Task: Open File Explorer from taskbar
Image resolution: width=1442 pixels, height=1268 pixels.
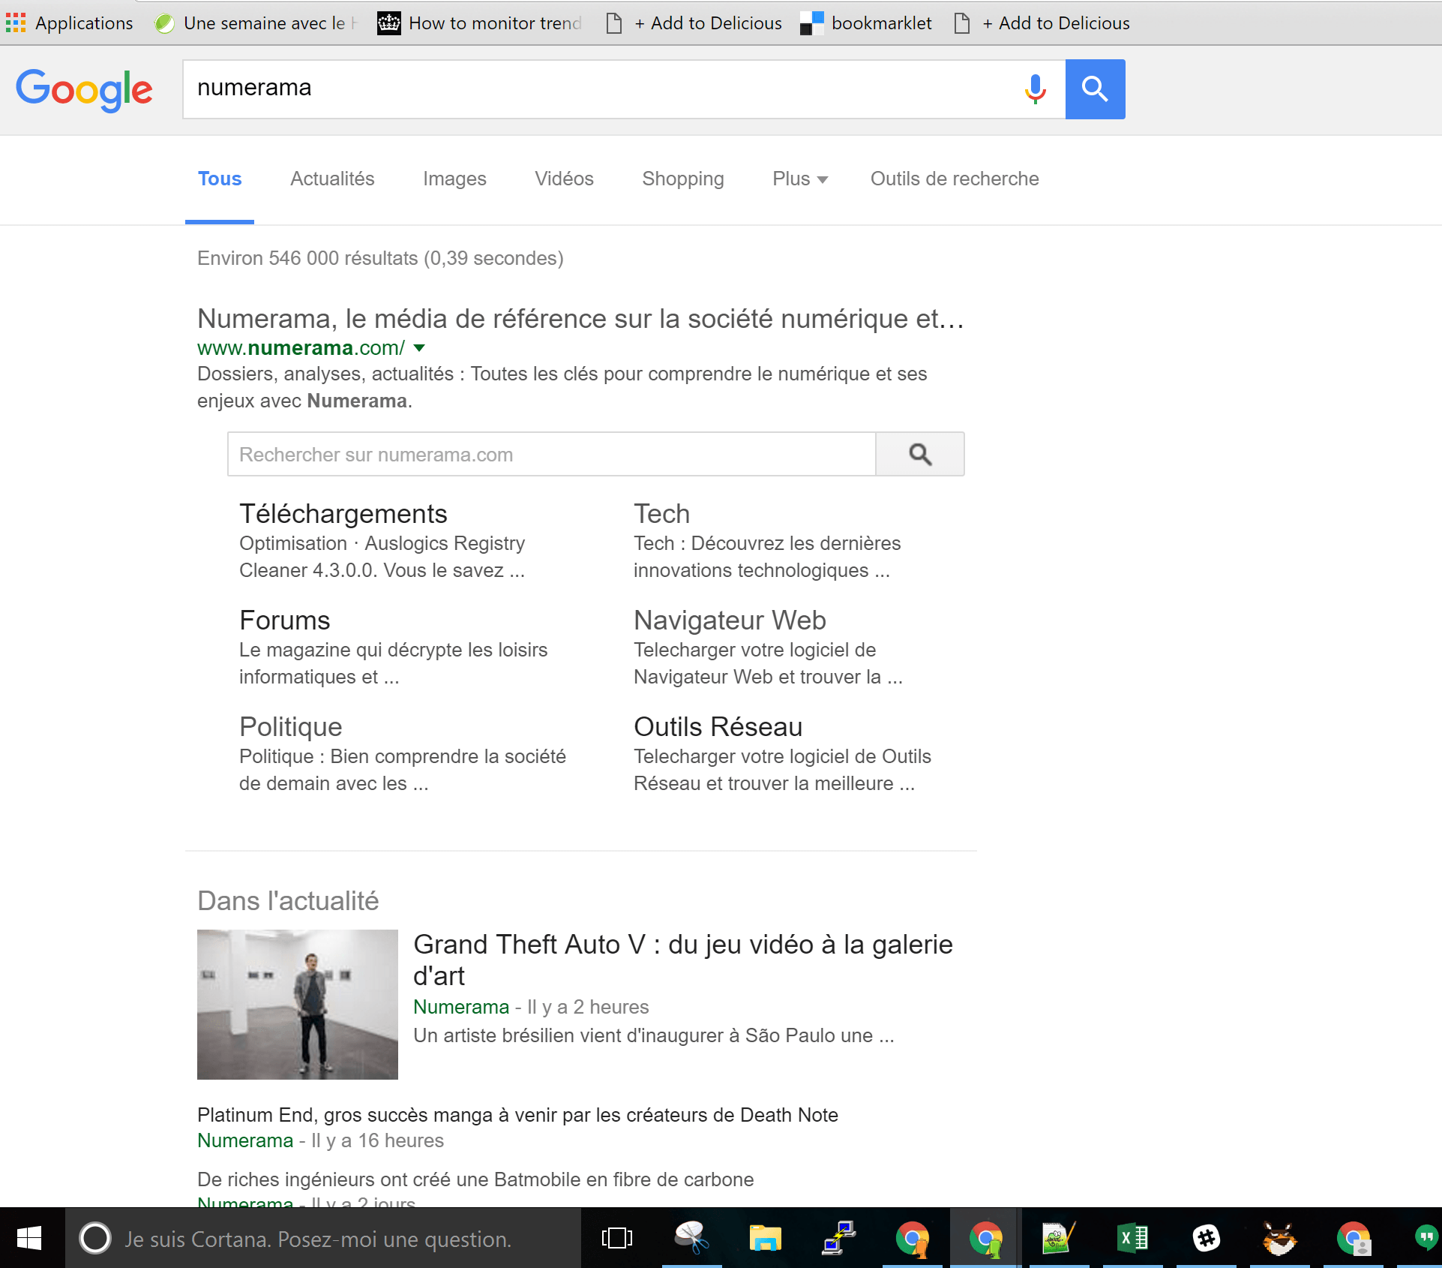Action: [x=765, y=1238]
